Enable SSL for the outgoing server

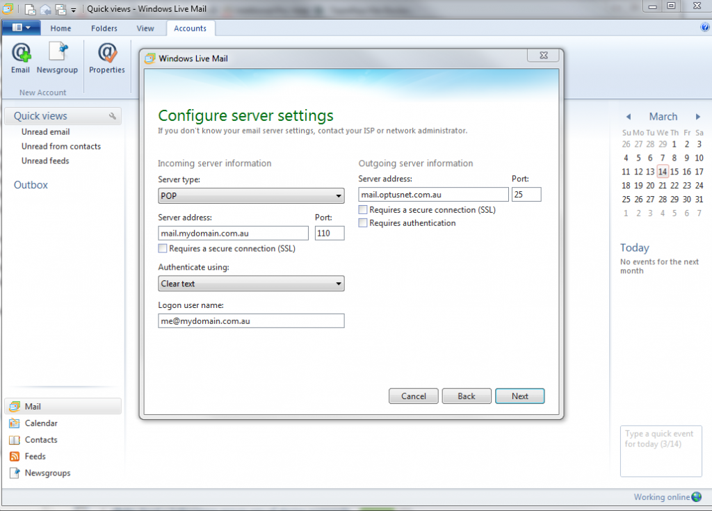(362, 209)
